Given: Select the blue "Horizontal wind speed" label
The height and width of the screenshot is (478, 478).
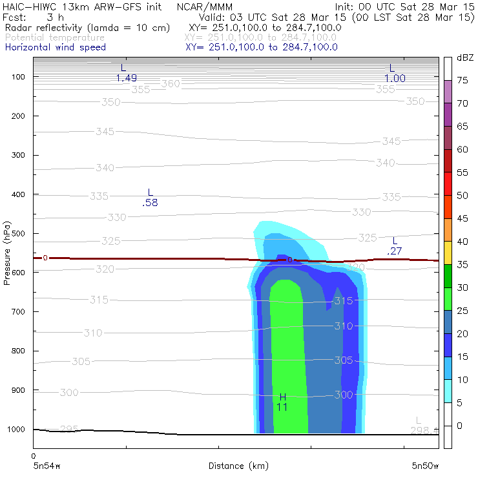Looking at the screenshot, I should (x=56, y=47).
